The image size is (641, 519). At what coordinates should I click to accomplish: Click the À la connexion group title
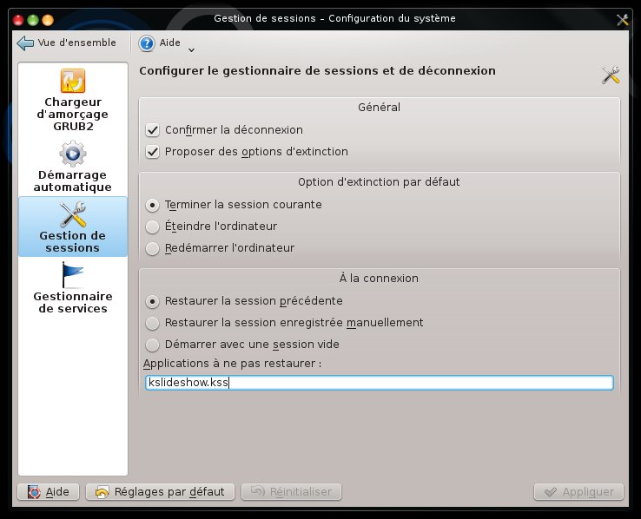pos(379,278)
